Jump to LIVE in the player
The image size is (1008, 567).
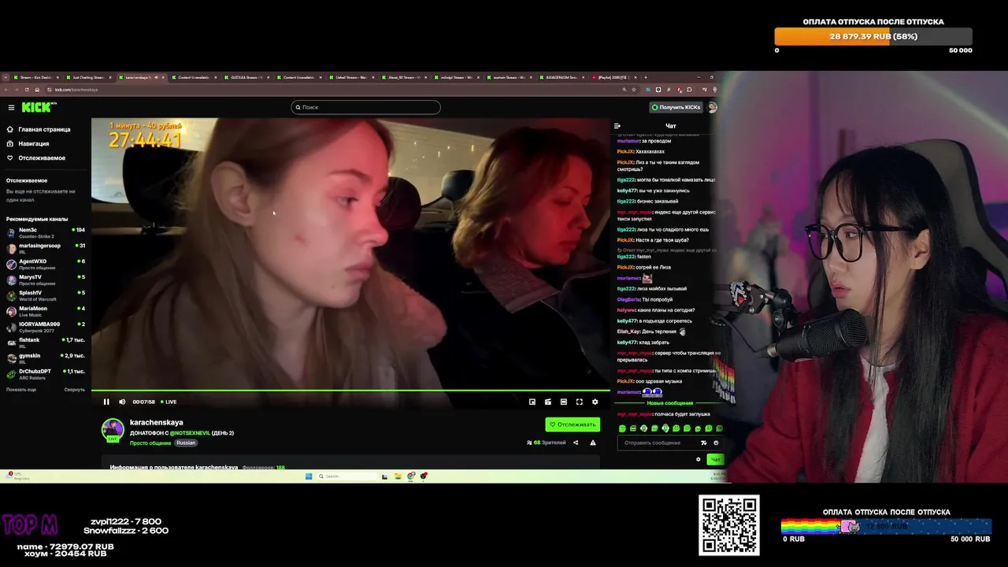pyautogui.click(x=169, y=402)
